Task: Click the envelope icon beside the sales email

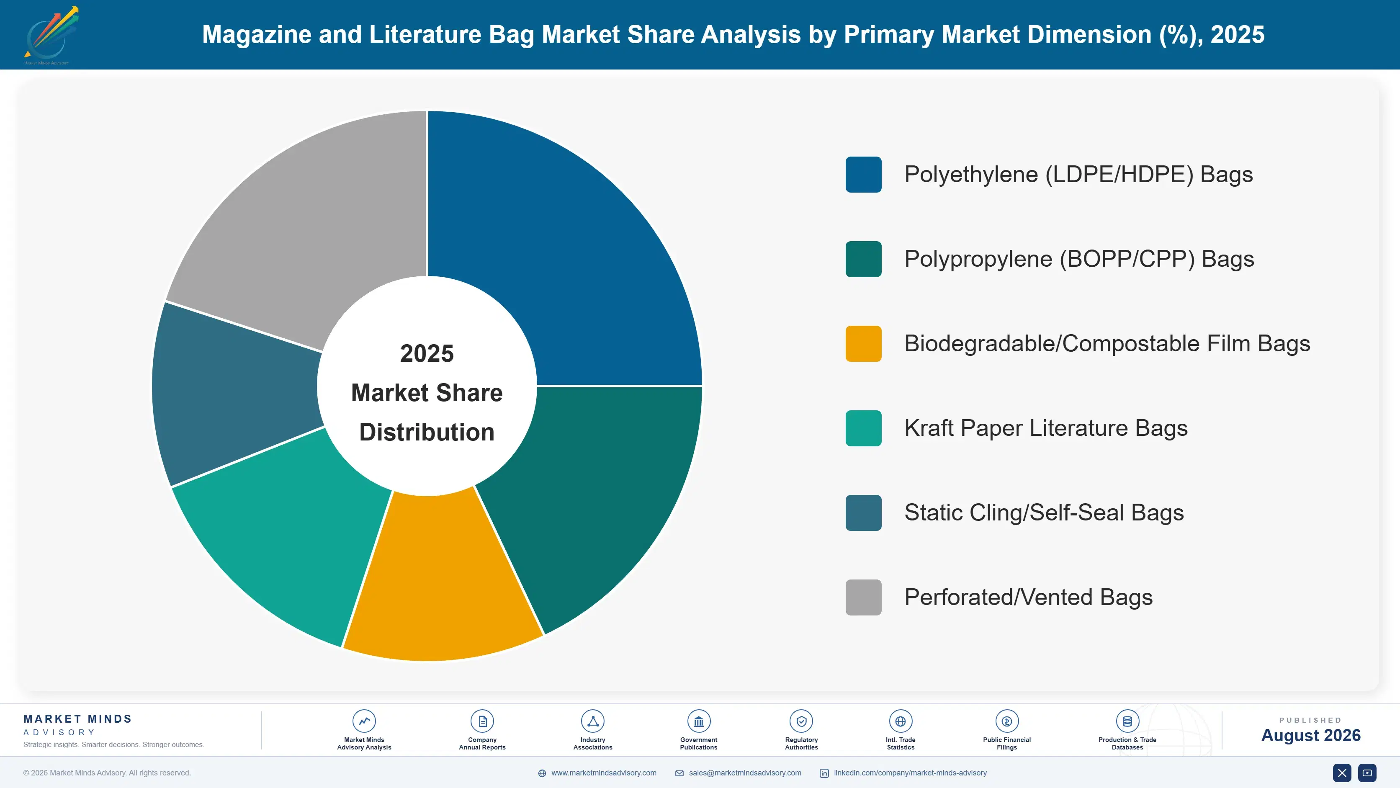Action: 679,773
